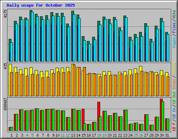This screenshot has height=139, width=178.
Task: Click the cyan files bar above day 16
Action: coord(90,52)
